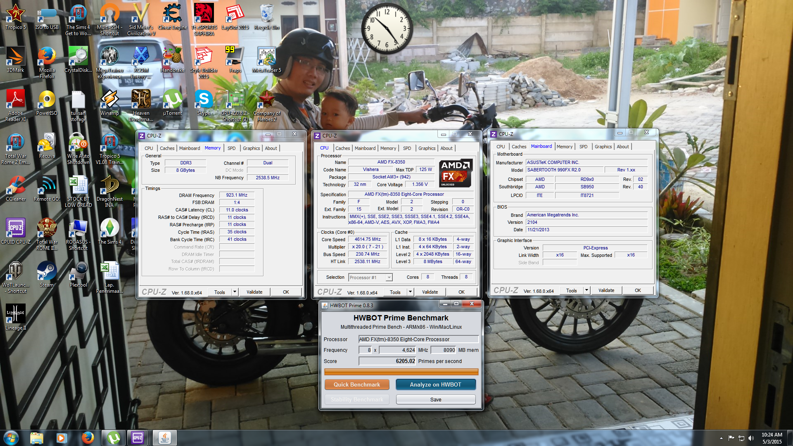Screen dimensions: 793x446
Task: Click the Core Voltage value 1.356 V
Action: [420, 184]
